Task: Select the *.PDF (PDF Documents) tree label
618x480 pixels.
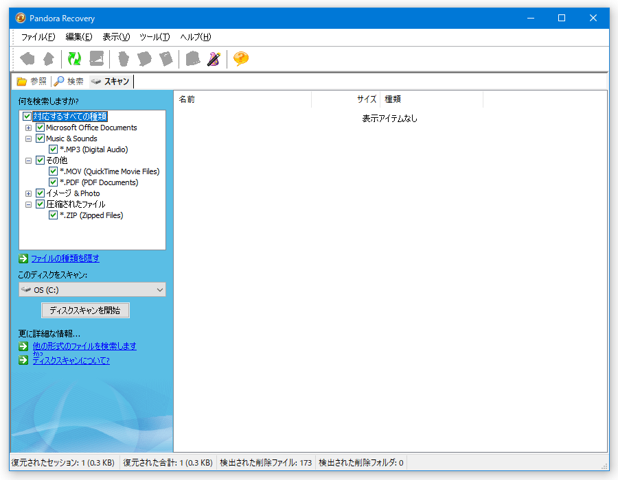Action: 99,182
